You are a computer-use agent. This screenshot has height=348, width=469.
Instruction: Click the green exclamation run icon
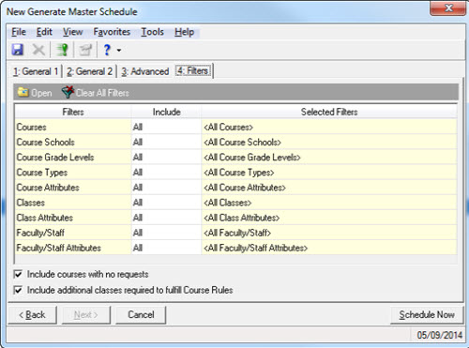62,50
